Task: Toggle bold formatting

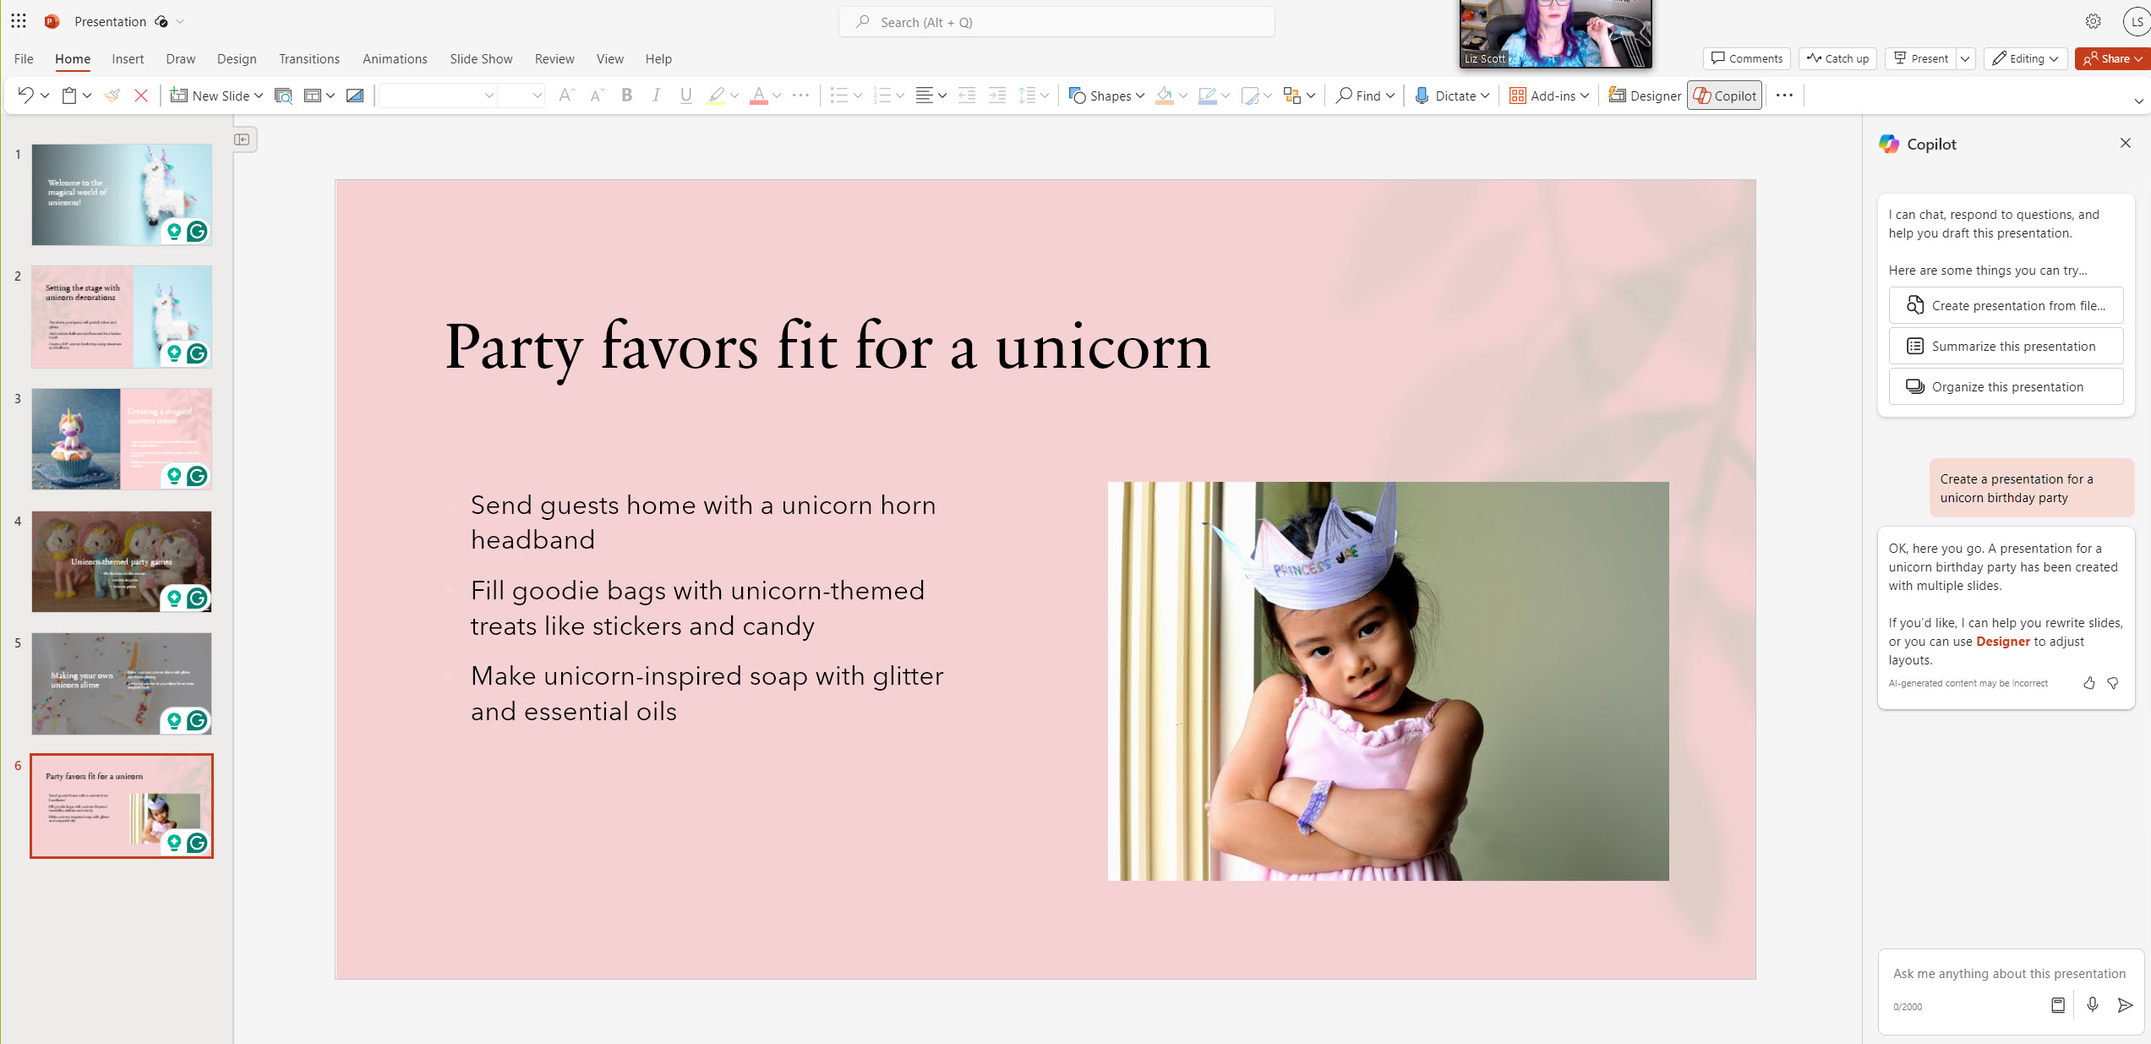Action: coord(625,95)
